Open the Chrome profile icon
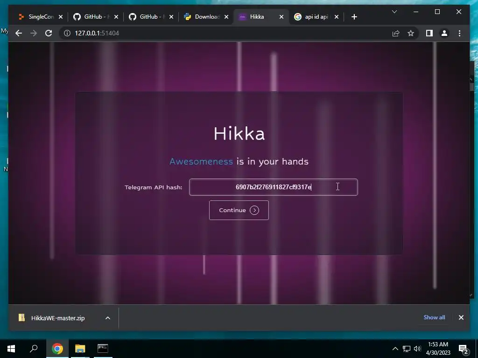 coord(444,33)
